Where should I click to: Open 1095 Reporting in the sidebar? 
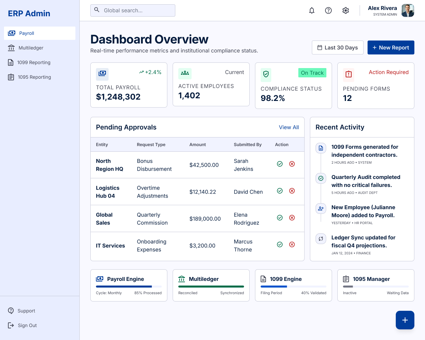pyautogui.click(x=40, y=77)
